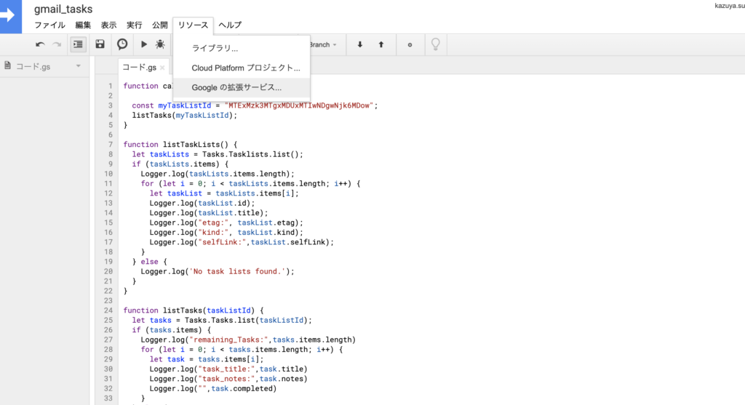745x405 pixels.
Task: Click line number 24 in gutter
Action: 108,310
